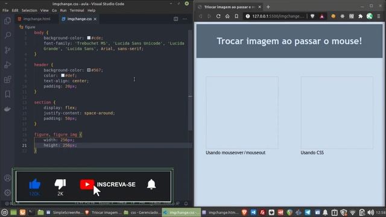This screenshot has height=217, width=386.
Task: Open color picker for #567 swatch
Action: point(89,70)
